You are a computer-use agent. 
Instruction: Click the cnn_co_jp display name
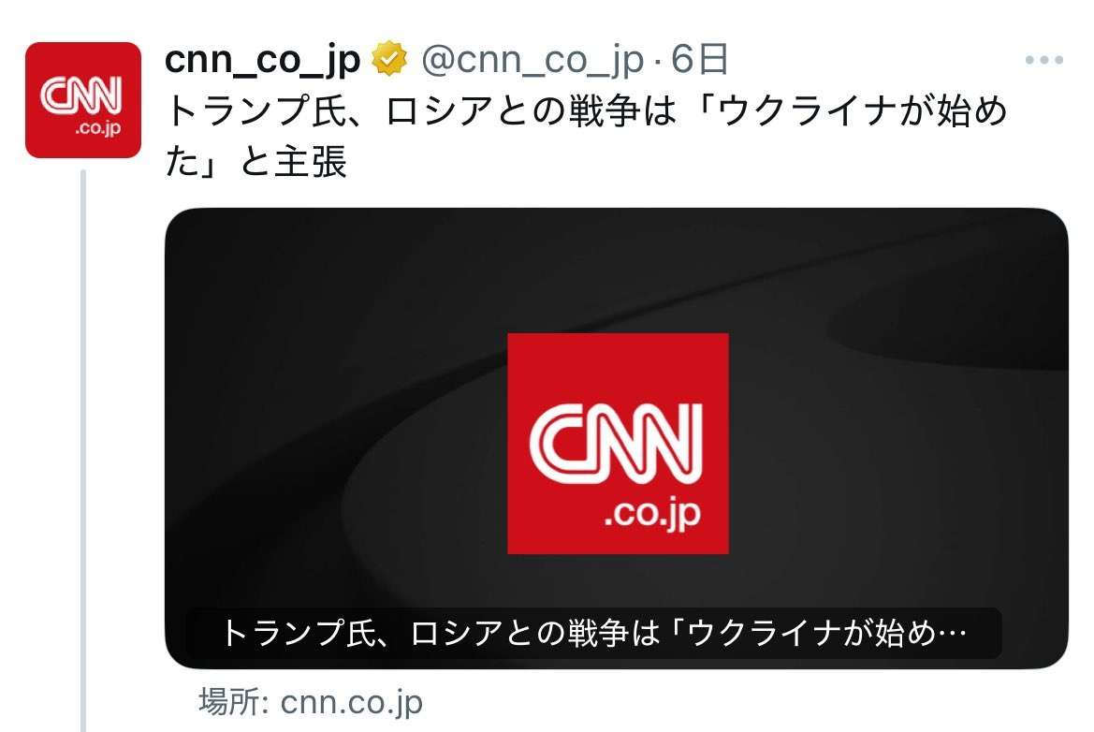click(x=262, y=59)
